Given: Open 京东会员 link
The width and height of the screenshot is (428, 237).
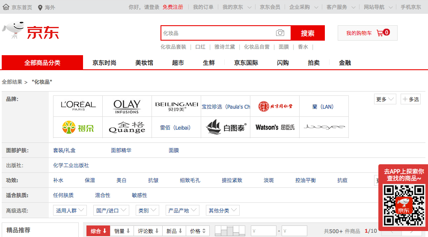Looking at the screenshot, I should coord(270,7).
